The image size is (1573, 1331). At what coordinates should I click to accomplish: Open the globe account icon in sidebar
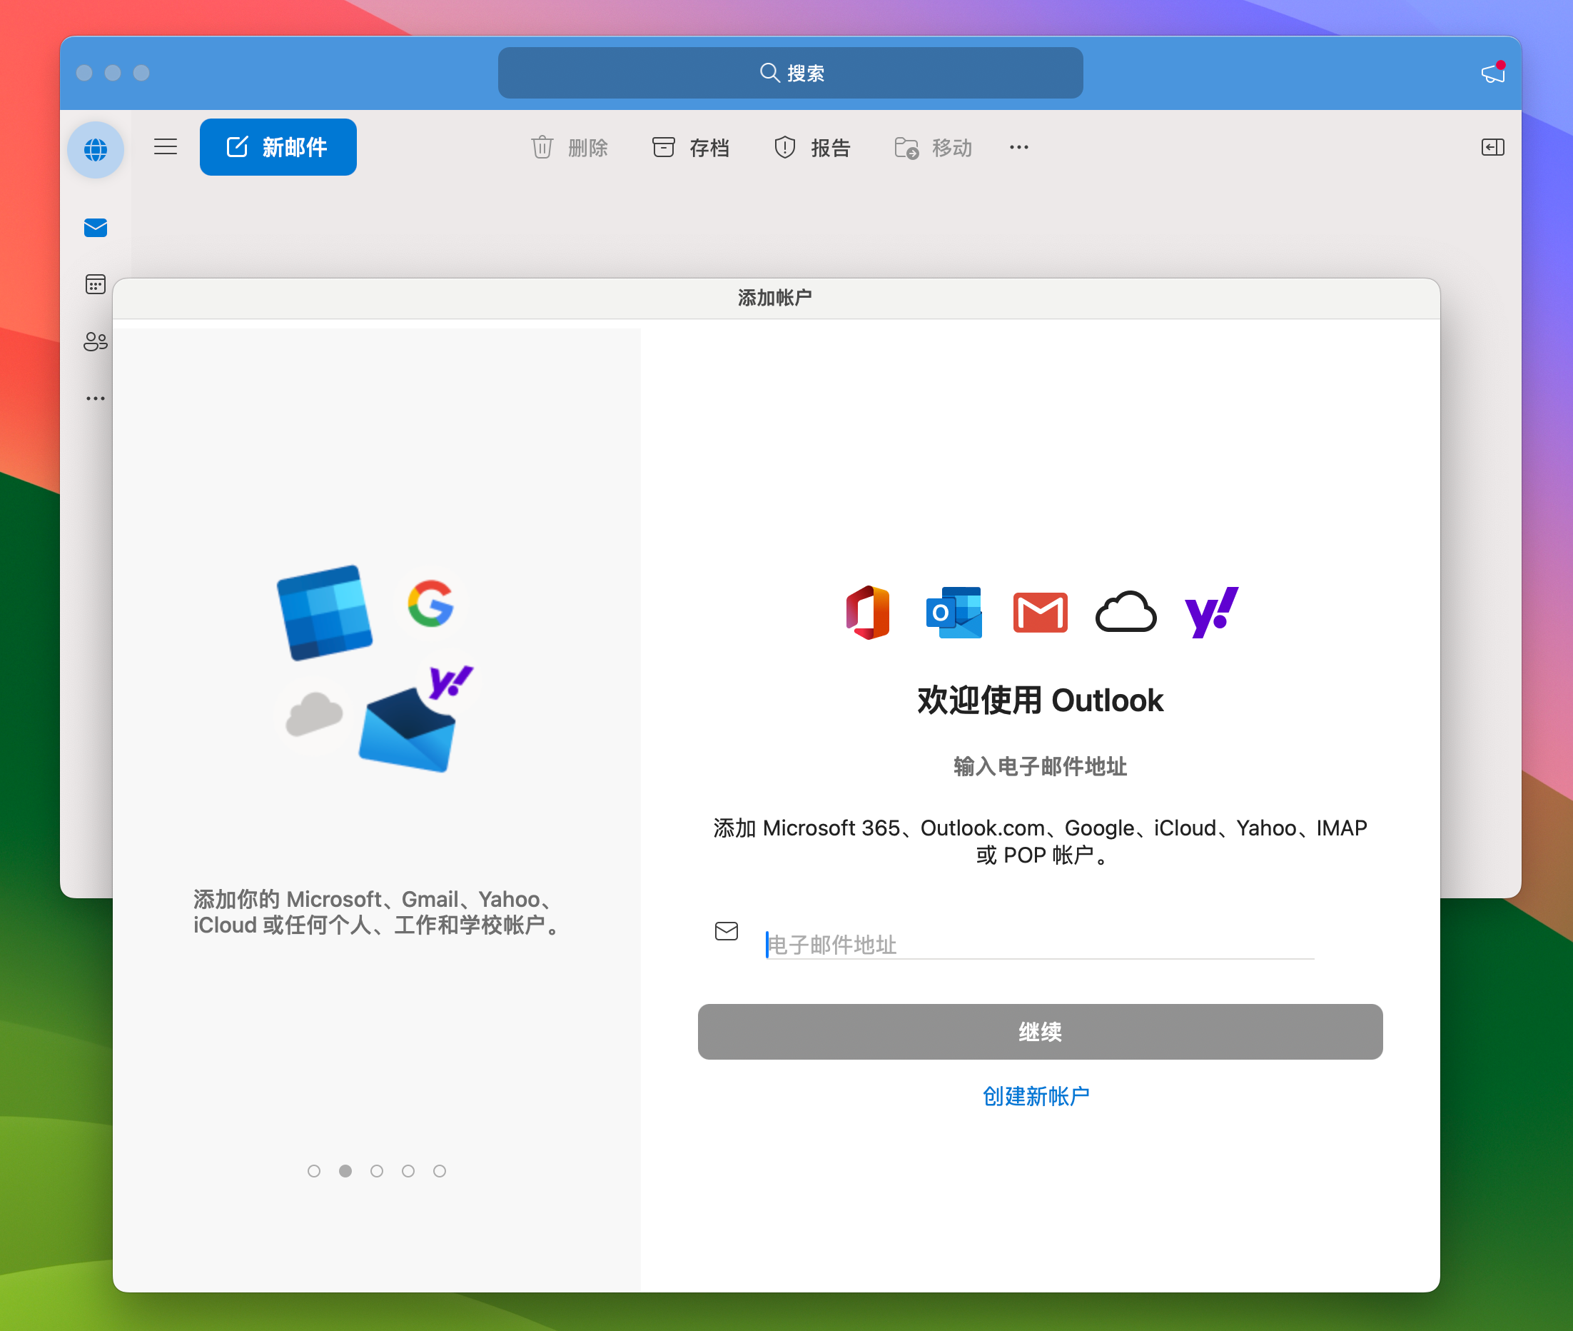[x=95, y=149]
